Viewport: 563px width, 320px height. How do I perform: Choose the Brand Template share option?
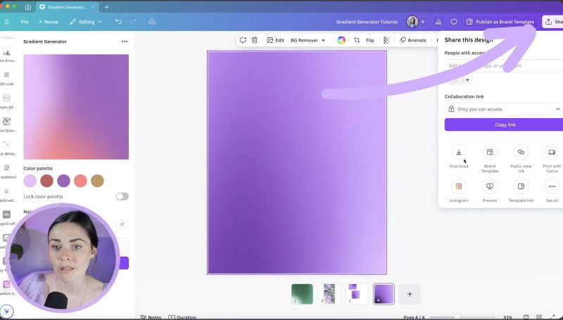490,158
